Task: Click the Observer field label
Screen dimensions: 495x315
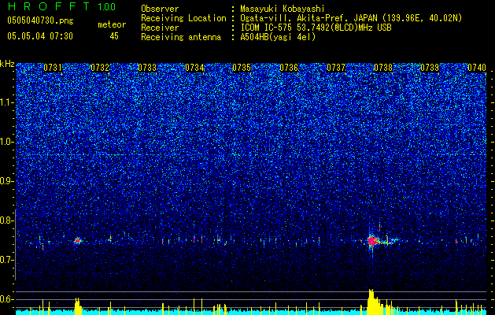Action: 160,9
